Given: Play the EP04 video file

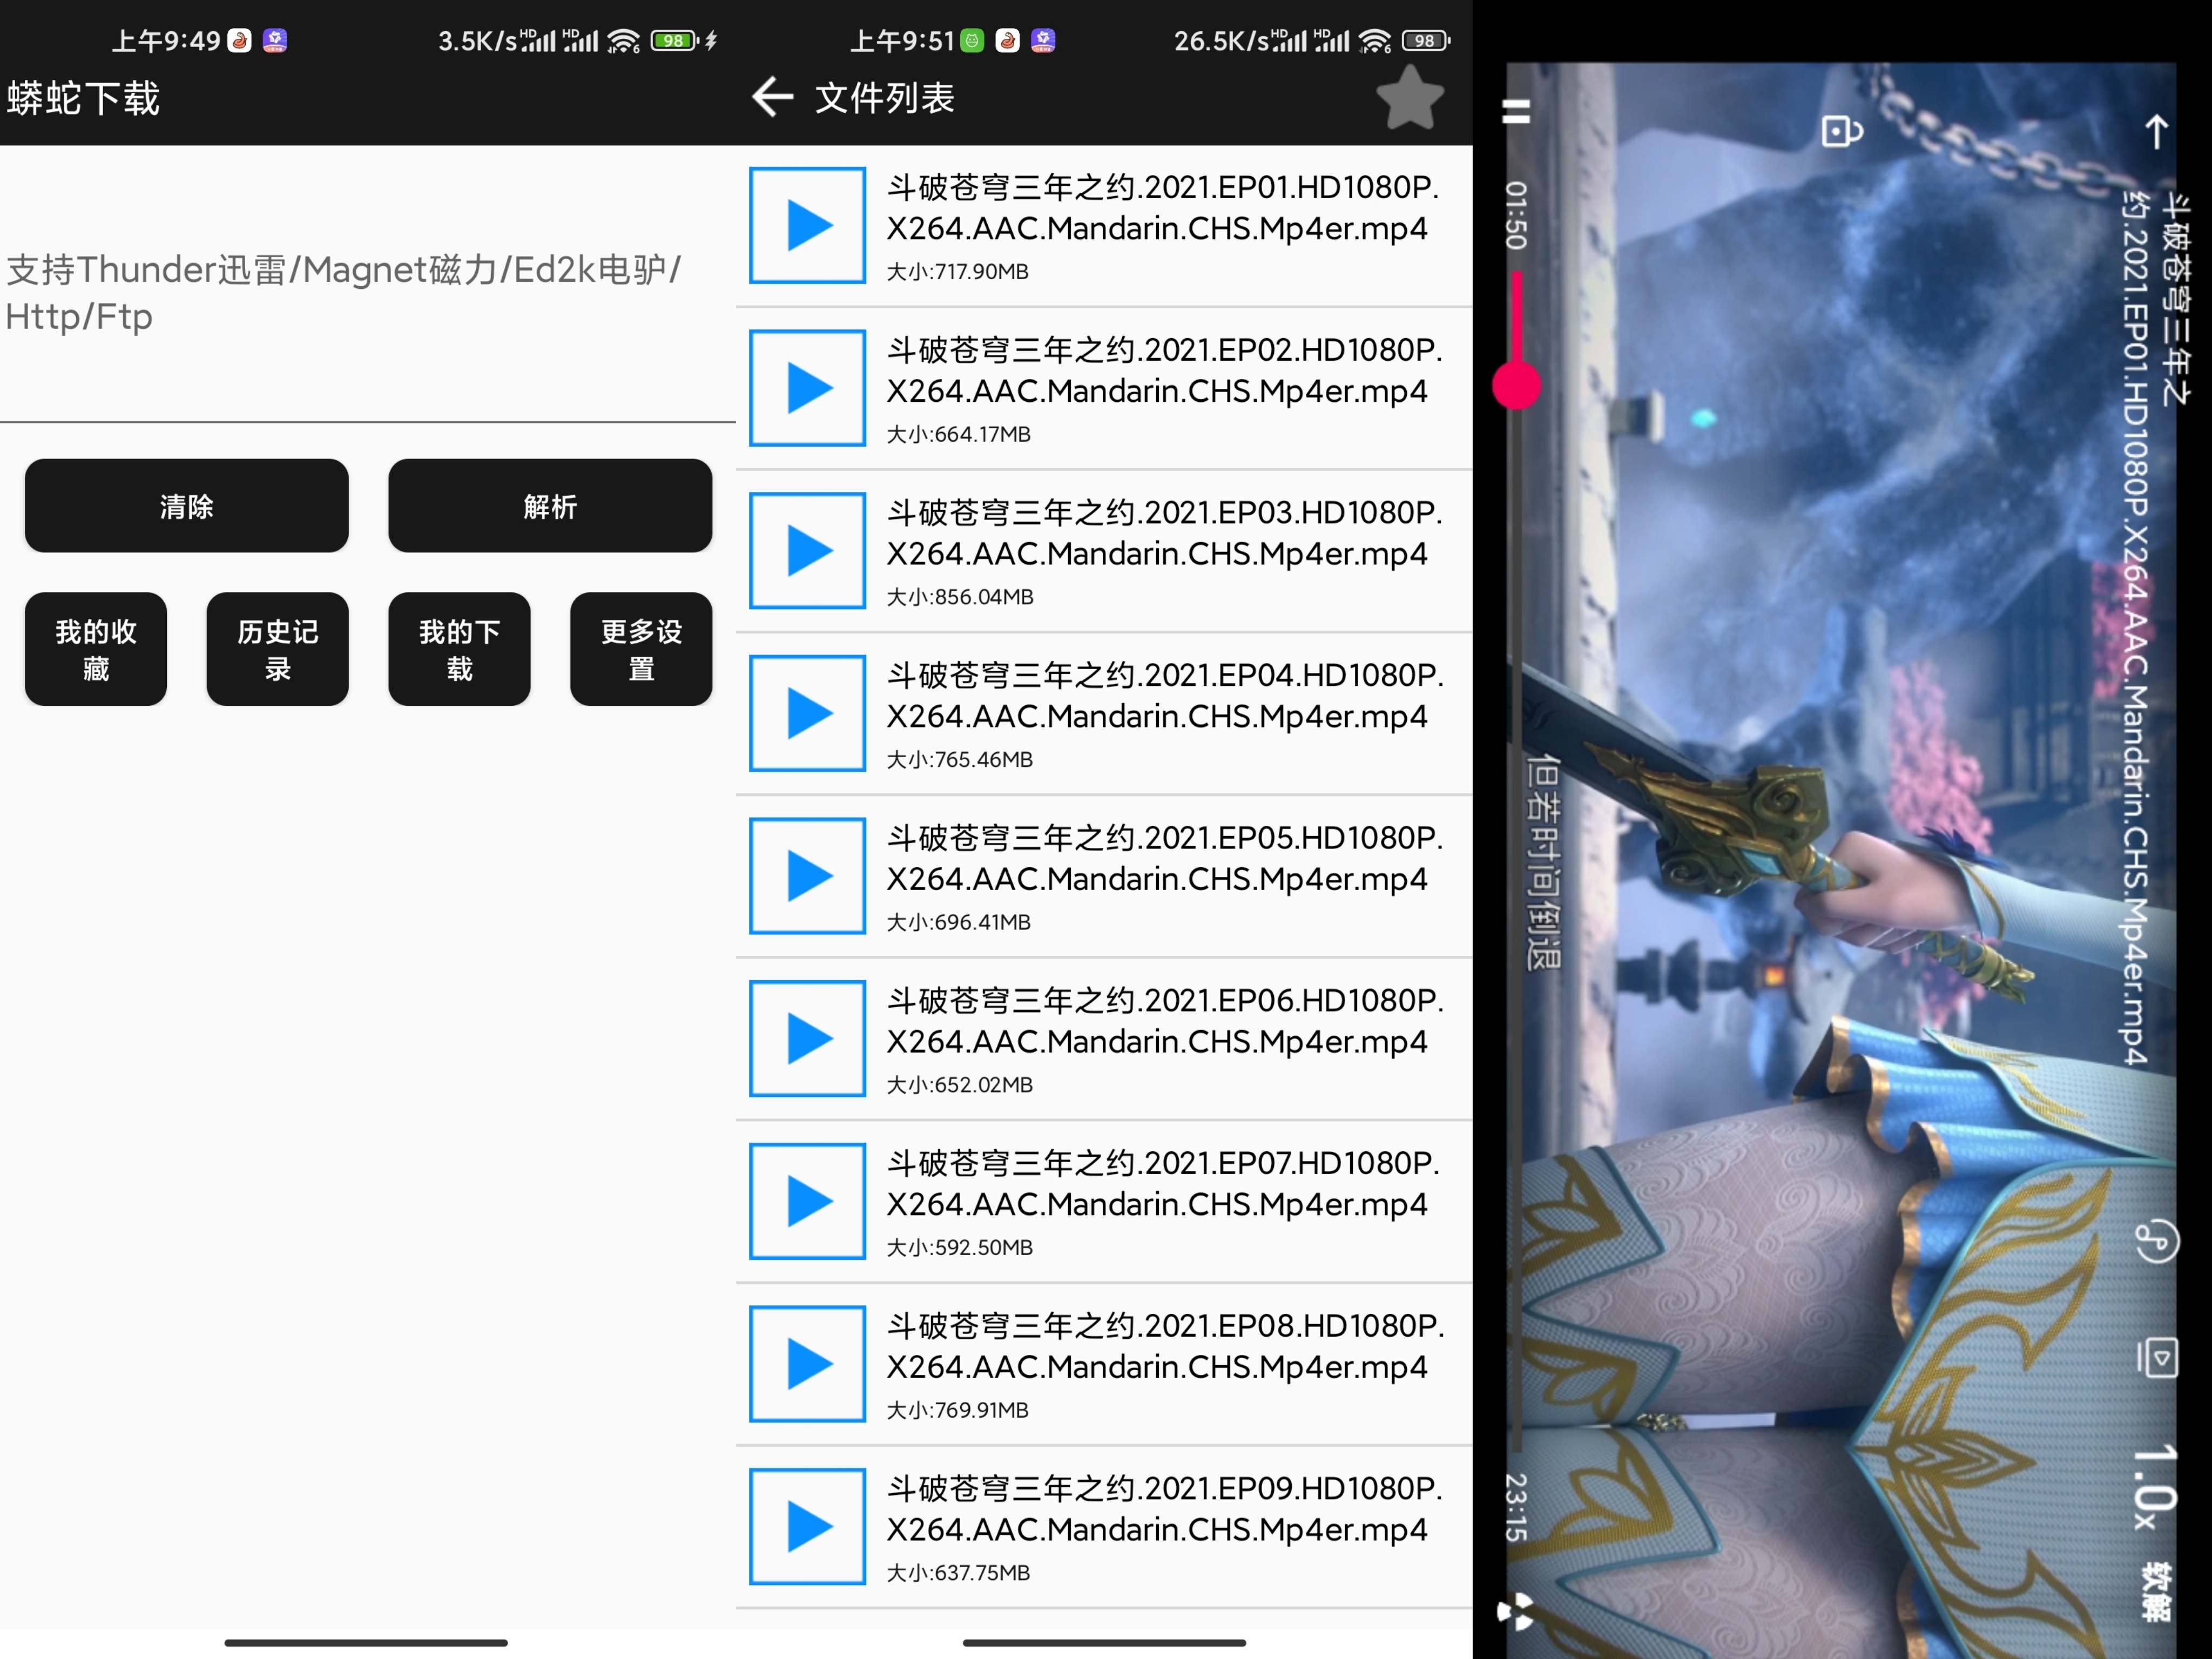Looking at the screenshot, I should click(807, 713).
